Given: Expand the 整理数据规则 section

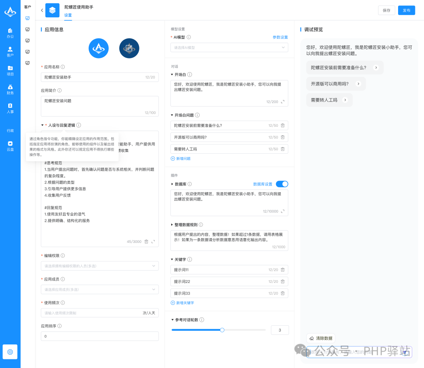Looking at the screenshot, I should (172, 224).
